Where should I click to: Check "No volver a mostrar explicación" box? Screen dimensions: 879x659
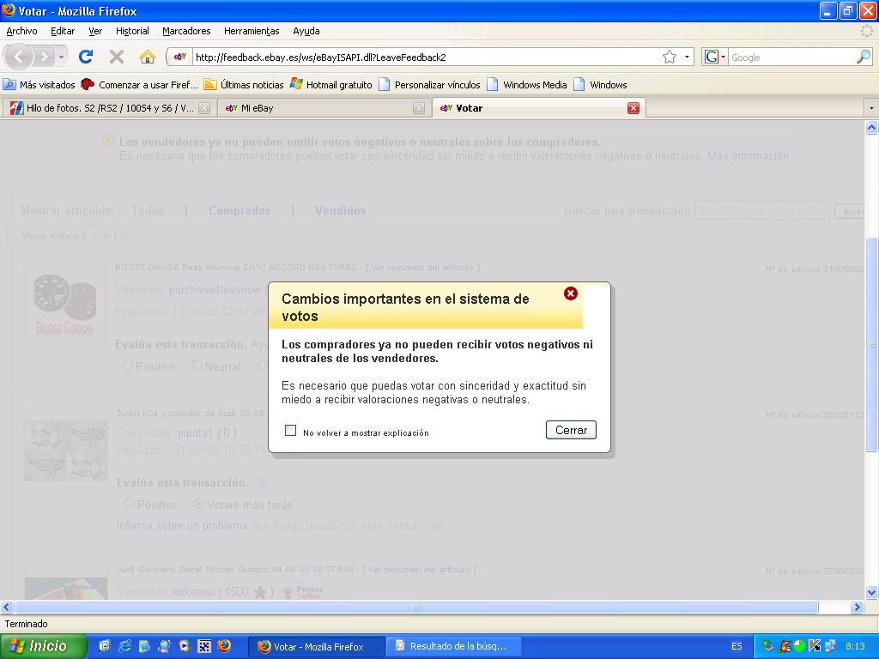291,431
